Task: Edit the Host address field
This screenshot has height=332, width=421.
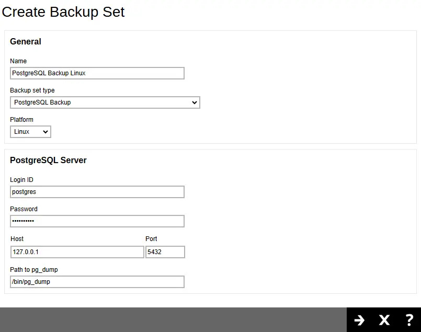Action: click(x=77, y=252)
